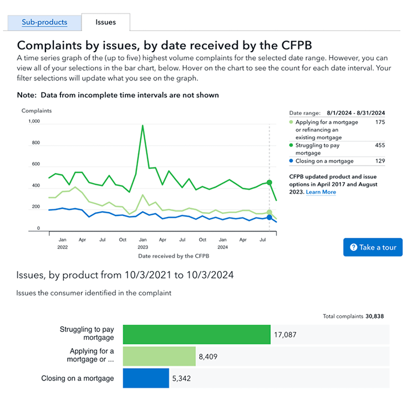
Task: Click the Struggling to pay mortgage bar label
Action: coord(87,334)
